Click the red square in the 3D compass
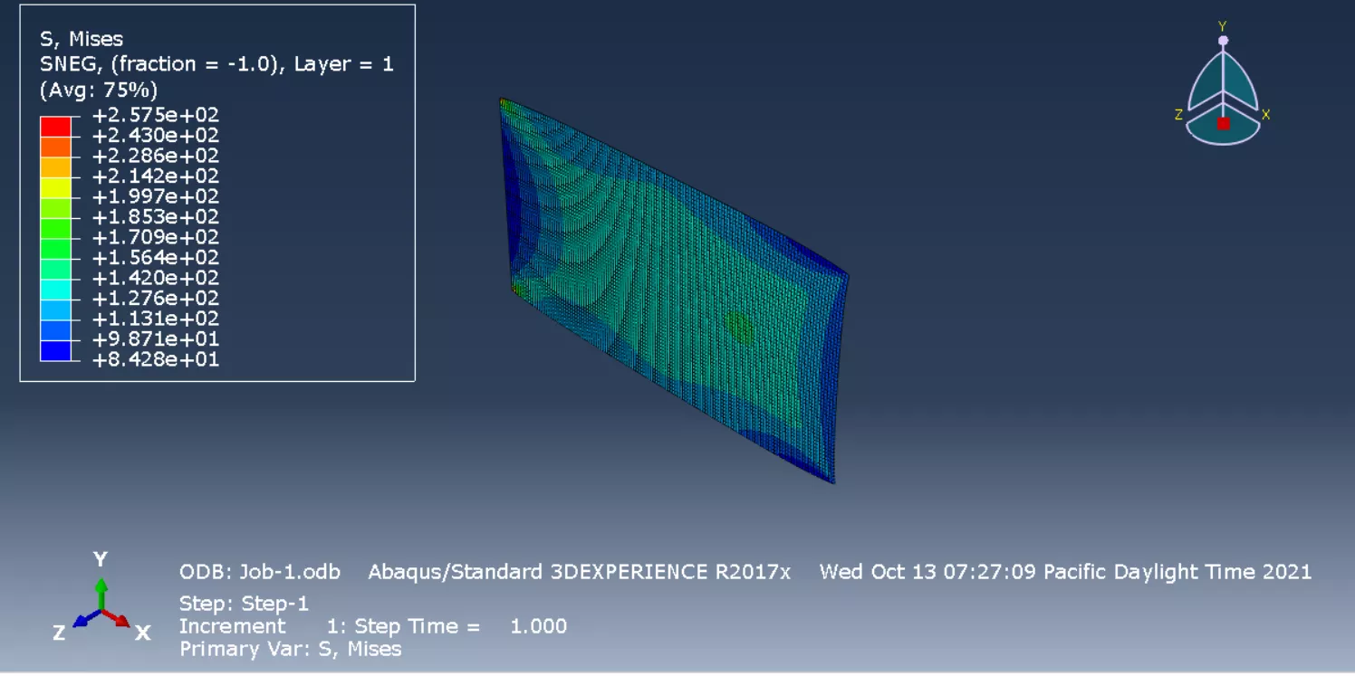Screen dimensions: 1355x676 tap(1223, 123)
